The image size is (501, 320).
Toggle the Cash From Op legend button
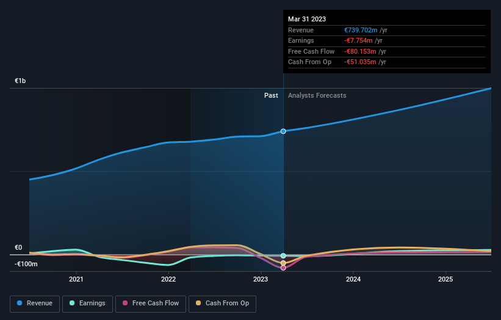point(222,304)
